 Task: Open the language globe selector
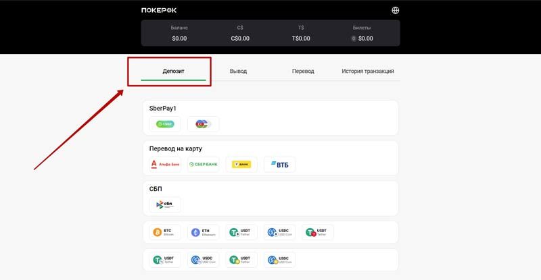click(396, 10)
